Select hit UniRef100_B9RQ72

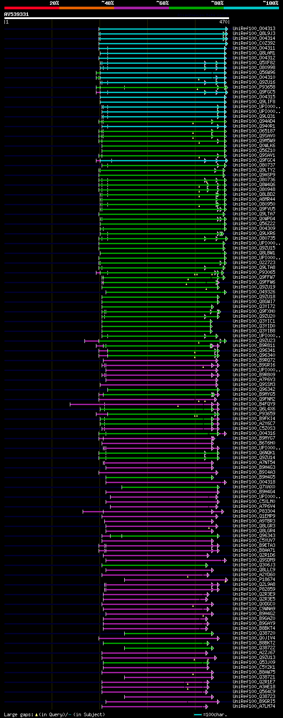tap(254, 360)
